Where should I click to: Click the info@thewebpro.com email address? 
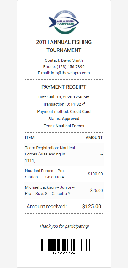(x=70, y=73)
